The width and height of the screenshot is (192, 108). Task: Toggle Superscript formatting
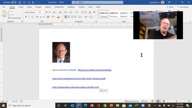pos(44,17)
